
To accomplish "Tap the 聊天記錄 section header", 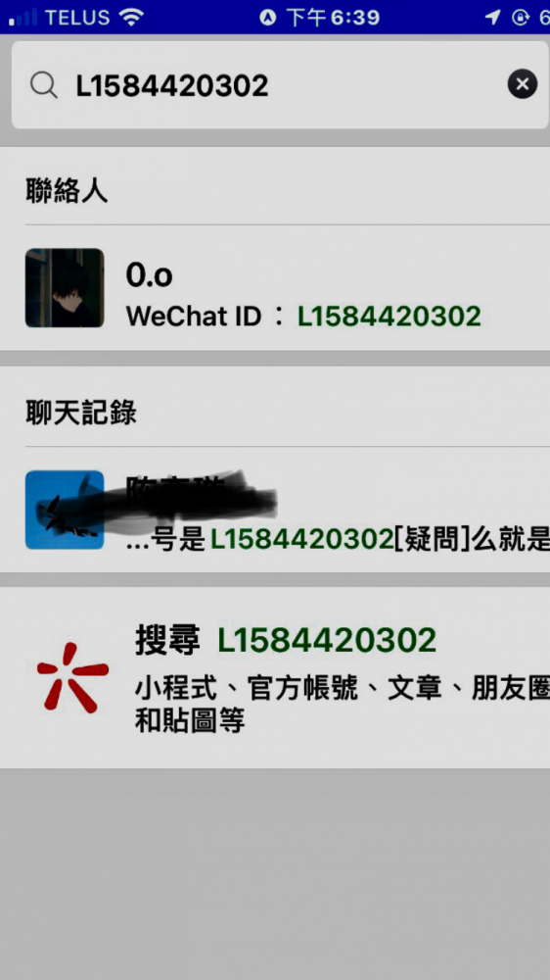I will [81, 413].
